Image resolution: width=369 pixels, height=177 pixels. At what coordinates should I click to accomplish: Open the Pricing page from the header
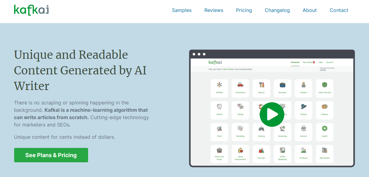point(244,10)
